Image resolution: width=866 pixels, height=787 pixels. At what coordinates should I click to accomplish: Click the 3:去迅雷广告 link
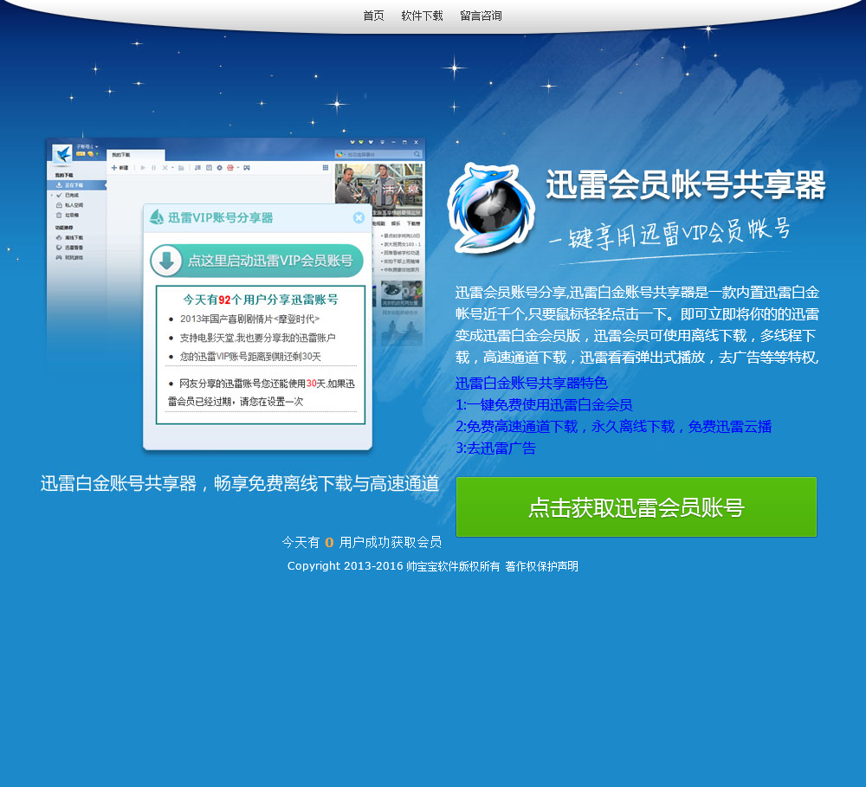[x=495, y=448]
